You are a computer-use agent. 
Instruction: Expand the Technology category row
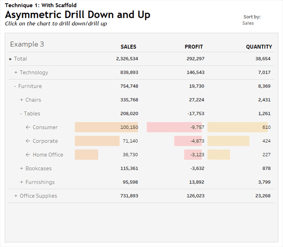point(16,73)
